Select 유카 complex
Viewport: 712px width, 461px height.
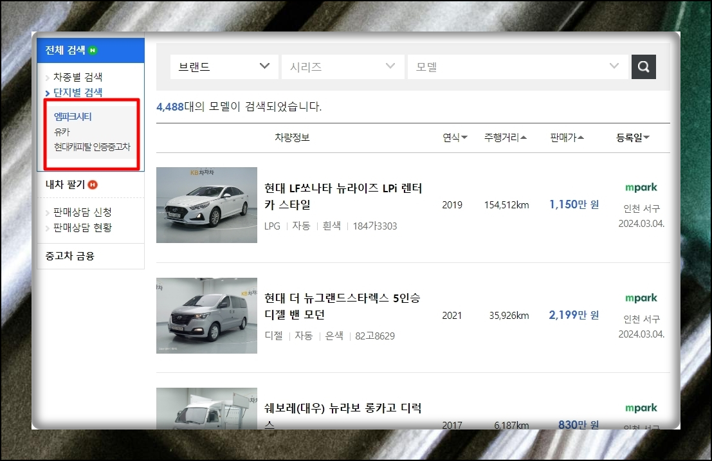click(62, 132)
